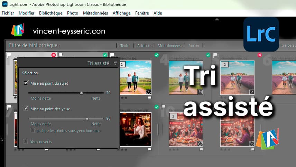Click the stack count badge on restaurant group photo
296x167 pixels.
[x=173, y=117]
